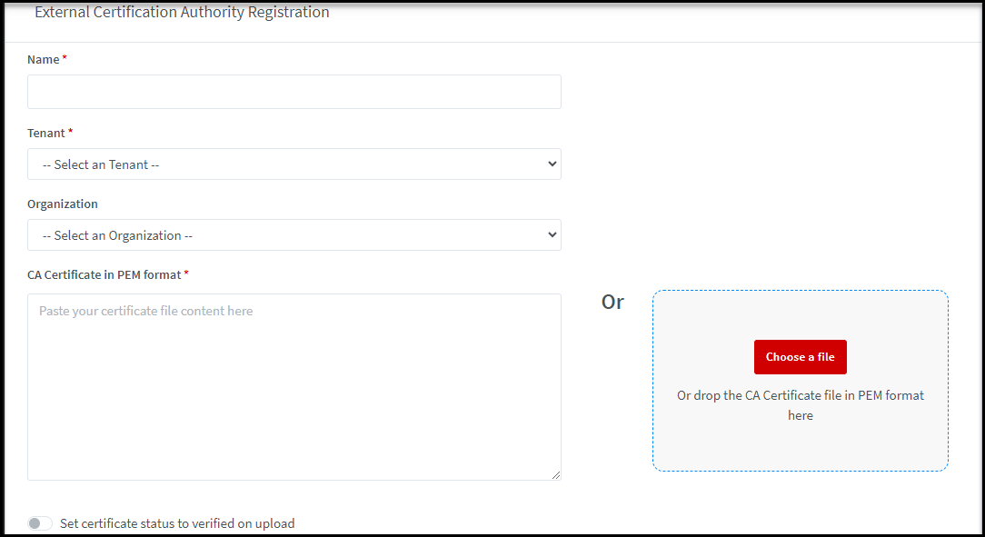Click the dashed certificate file drop zone
The width and height of the screenshot is (985, 537).
pyautogui.click(x=800, y=447)
